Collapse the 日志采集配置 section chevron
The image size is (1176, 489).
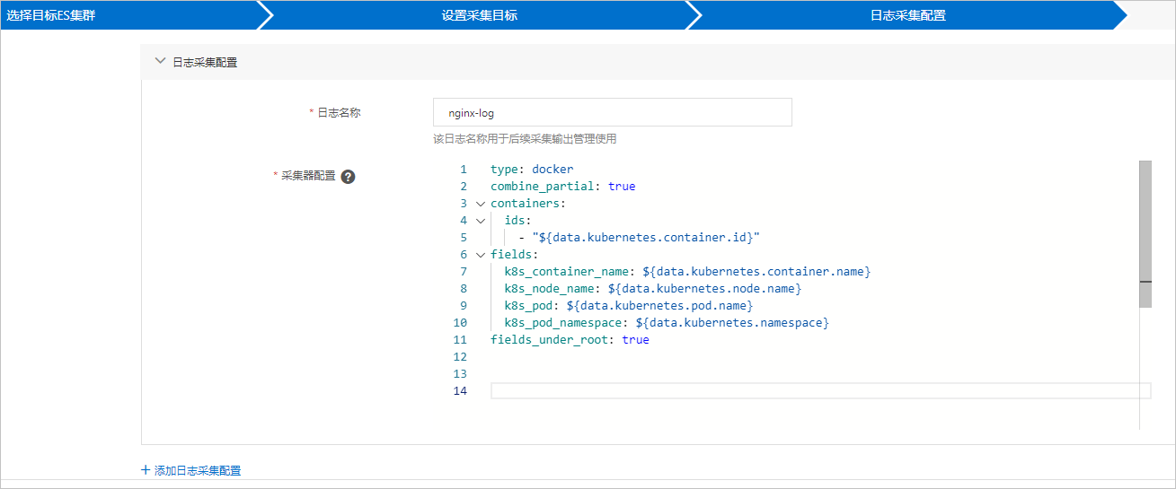click(x=161, y=62)
